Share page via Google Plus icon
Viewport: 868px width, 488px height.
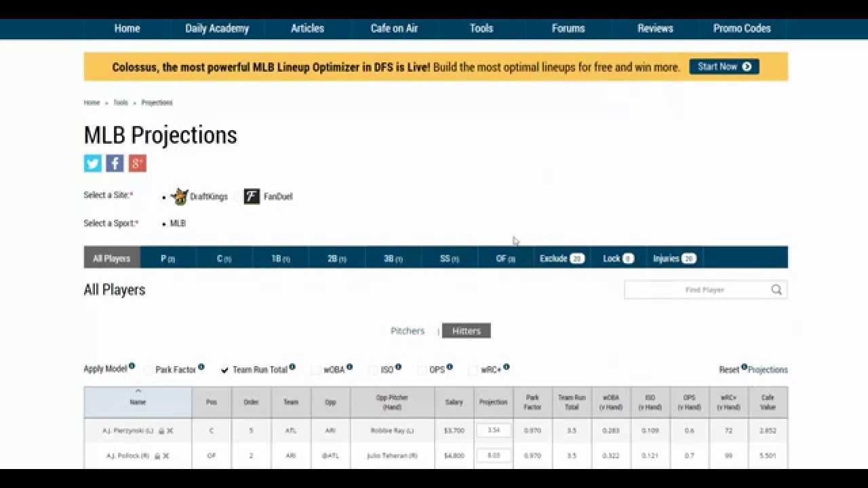pyautogui.click(x=138, y=163)
